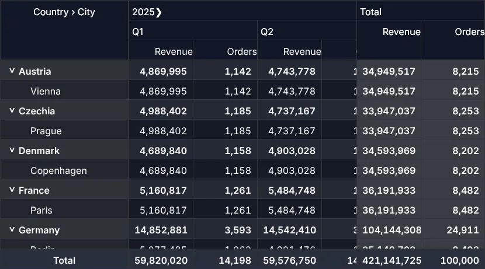Select the Paris city row label
485x269 pixels.
41,210
